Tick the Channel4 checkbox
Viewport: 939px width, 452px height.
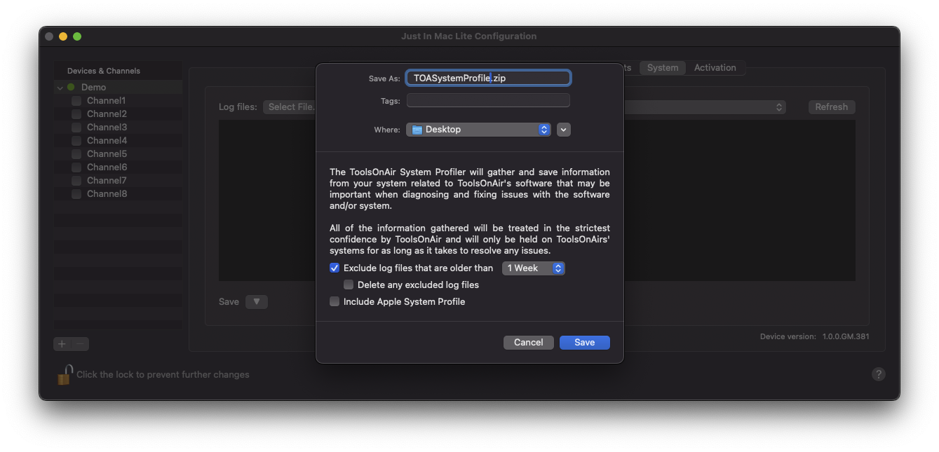pyautogui.click(x=76, y=141)
